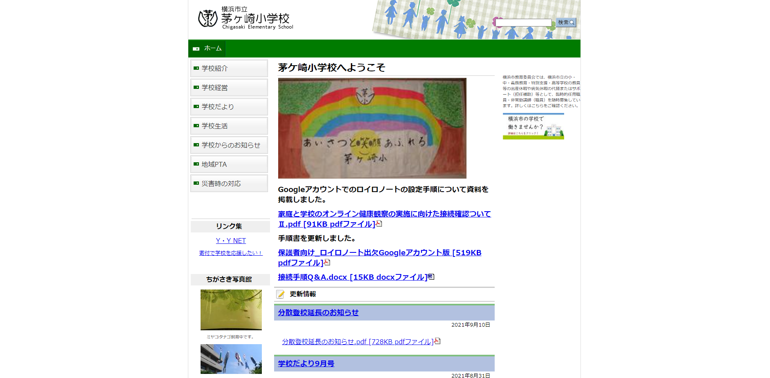Image resolution: width=770 pixels, height=378 pixels.
Task: Click the rainbow school banner image
Action: (x=372, y=128)
